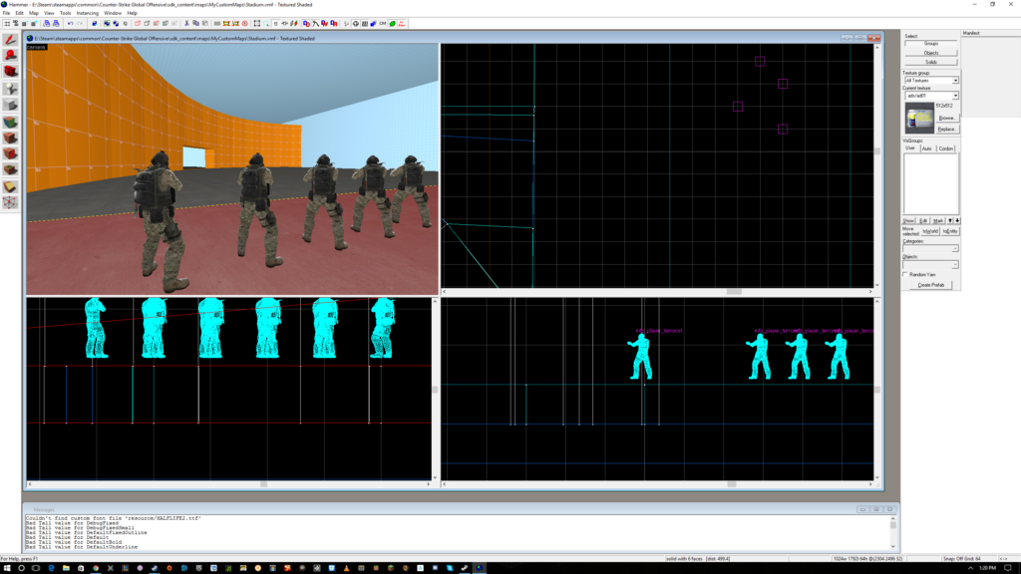Screen dimensions: 1021x574
Task: Select the Toggle Texture Application tool
Action: click(x=10, y=122)
